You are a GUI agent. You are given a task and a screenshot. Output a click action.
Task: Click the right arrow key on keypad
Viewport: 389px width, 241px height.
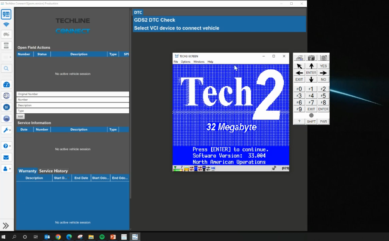tap(323, 73)
